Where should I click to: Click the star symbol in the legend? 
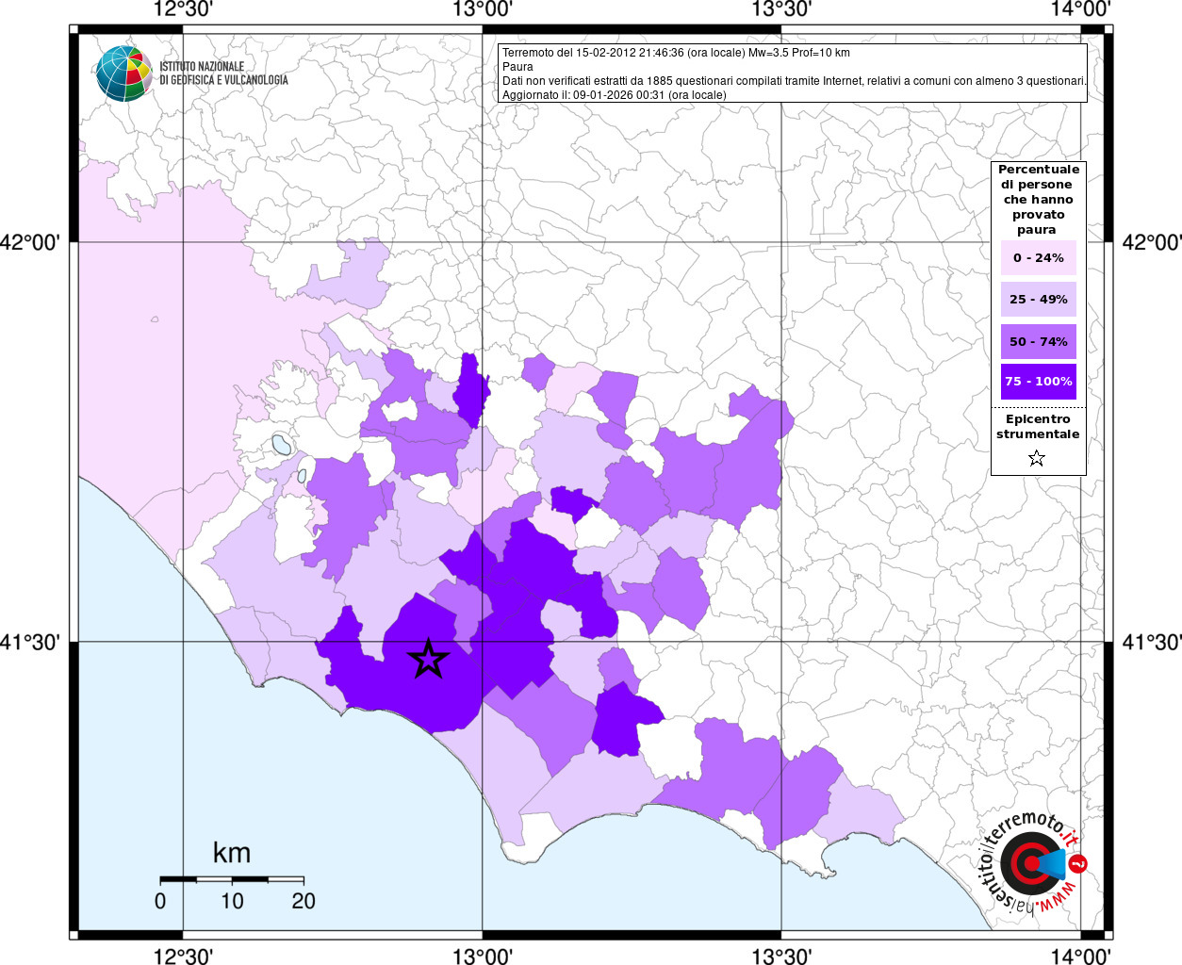[x=1037, y=459]
